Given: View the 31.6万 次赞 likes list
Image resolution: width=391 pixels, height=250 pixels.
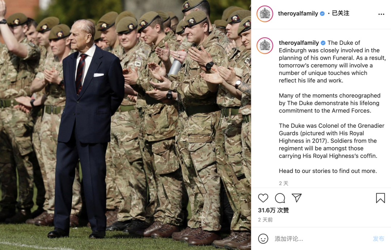Looking at the screenshot, I should [273, 210].
